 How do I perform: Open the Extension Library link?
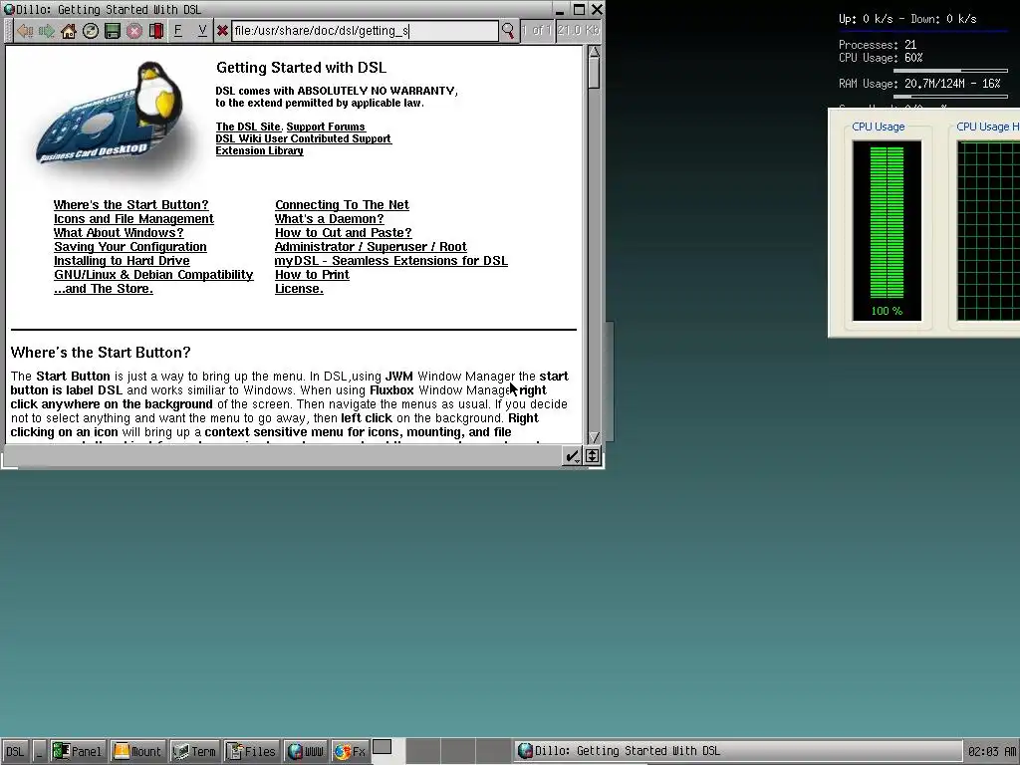(260, 150)
